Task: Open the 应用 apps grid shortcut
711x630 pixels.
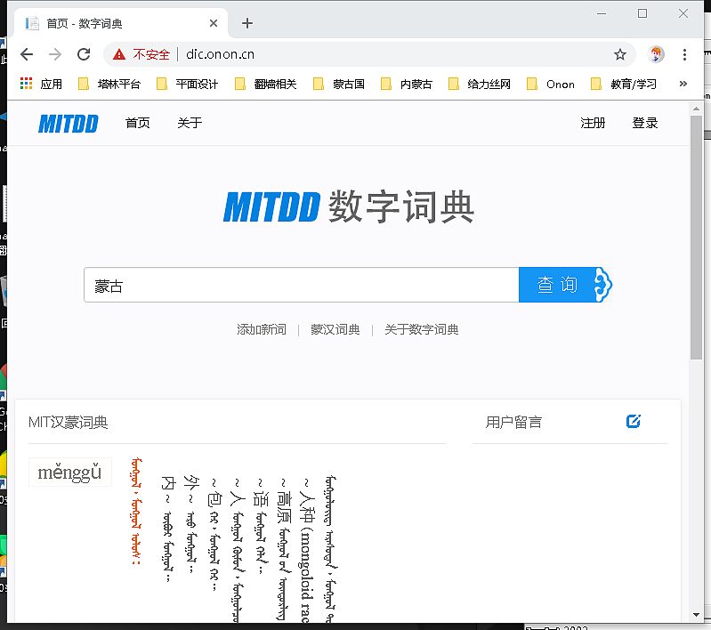Action: 41,84
